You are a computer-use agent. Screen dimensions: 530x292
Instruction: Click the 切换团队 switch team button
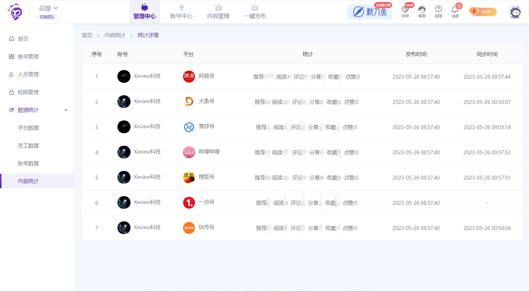[47, 17]
